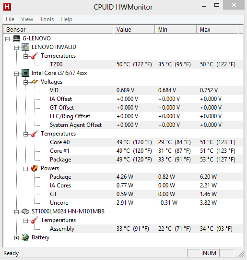The image size is (247, 260).
Task: Click the Uncore min value -0.31 W
Action: 168,203
